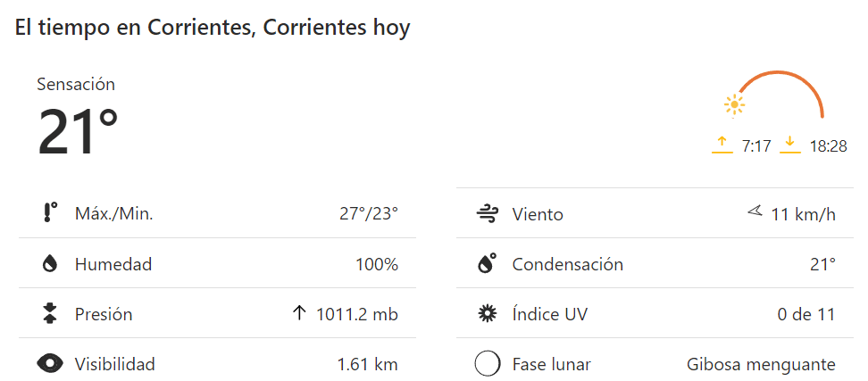This screenshot has height=381, width=868.
Task: Click the wind icon beside Viento
Action: point(487,214)
